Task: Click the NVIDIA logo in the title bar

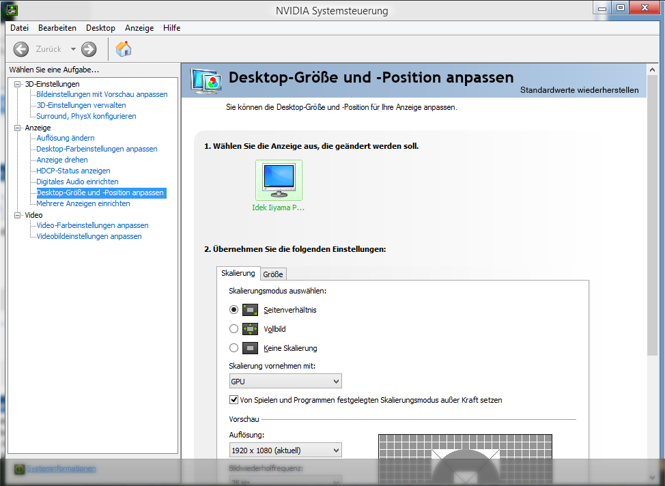Action: [x=12, y=10]
